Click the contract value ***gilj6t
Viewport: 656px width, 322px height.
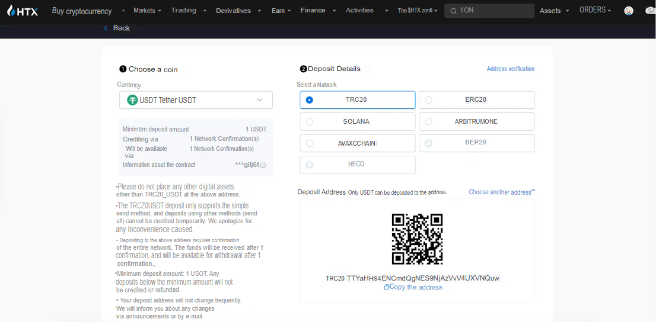pyautogui.click(x=247, y=165)
